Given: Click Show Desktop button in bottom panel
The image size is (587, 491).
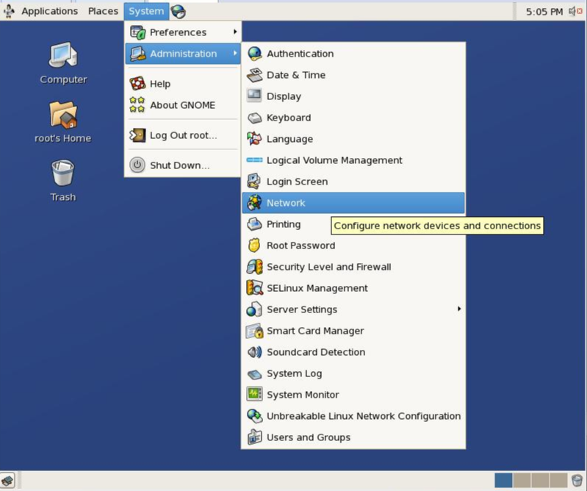Looking at the screenshot, I should pos(7,481).
